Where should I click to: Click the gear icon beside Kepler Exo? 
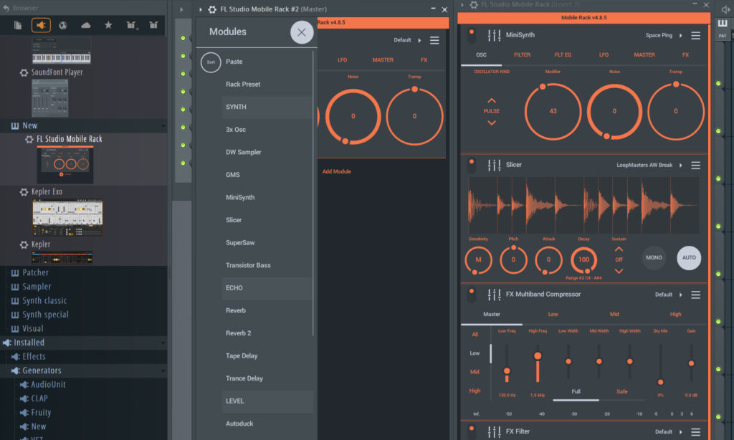tap(24, 192)
